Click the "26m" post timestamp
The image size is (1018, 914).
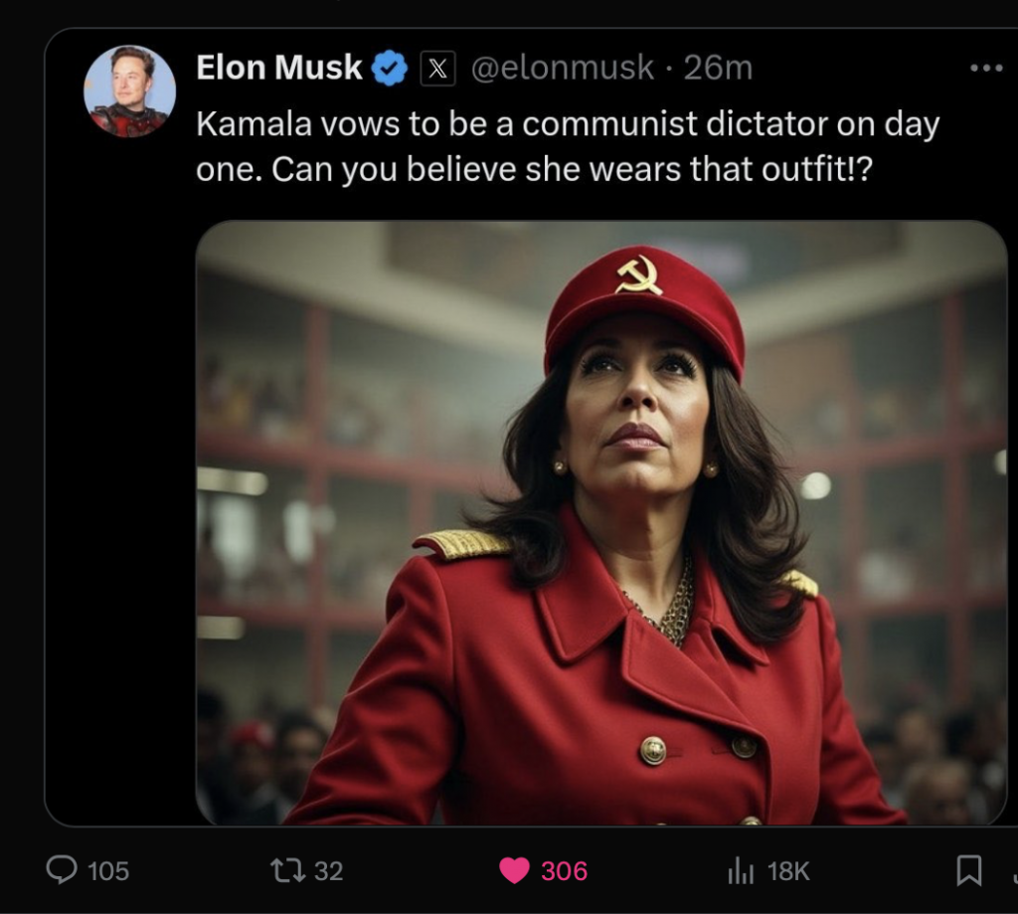pyautogui.click(x=718, y=68)
